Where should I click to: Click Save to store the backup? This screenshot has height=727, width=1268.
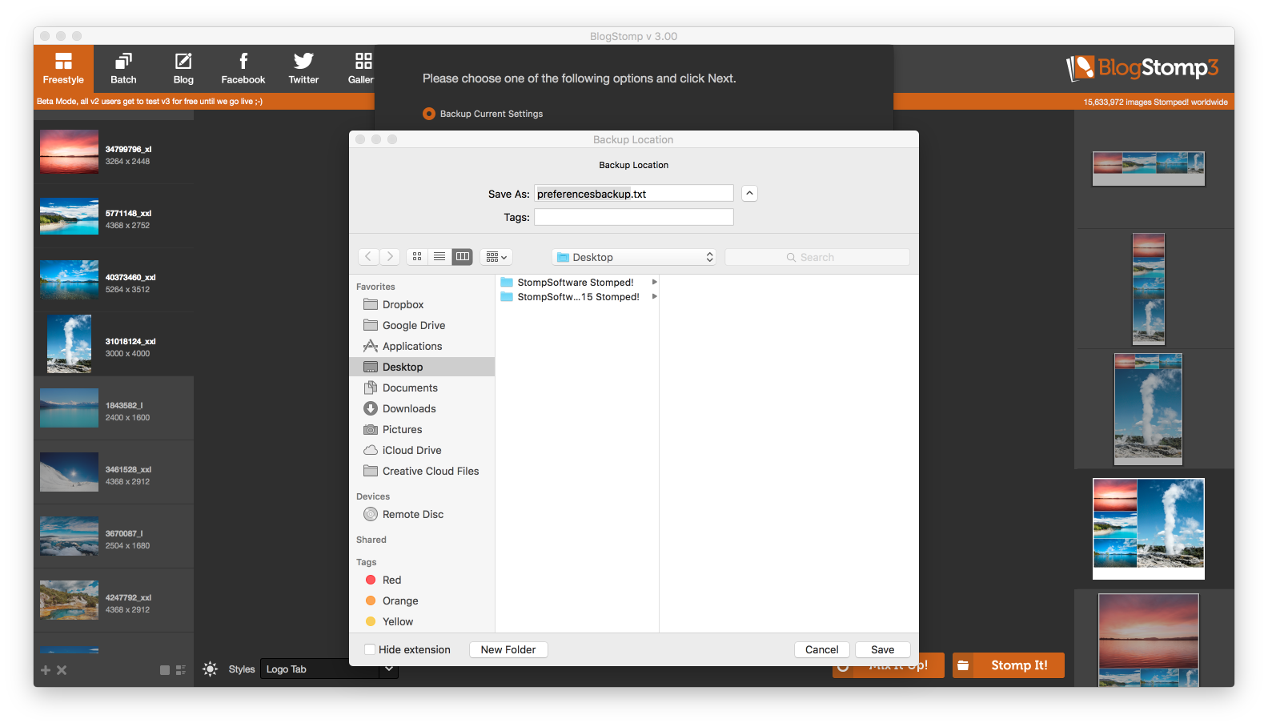[x=883, y=649]
